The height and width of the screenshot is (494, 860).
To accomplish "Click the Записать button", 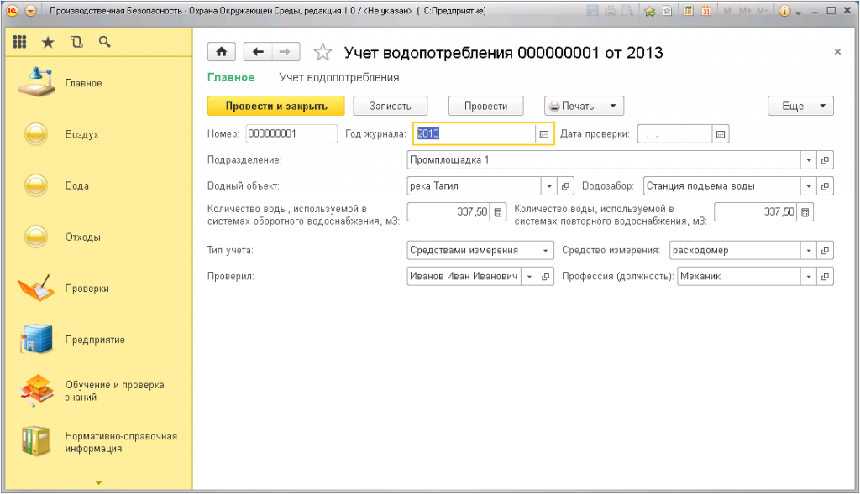I will click(x=390, y=107).
